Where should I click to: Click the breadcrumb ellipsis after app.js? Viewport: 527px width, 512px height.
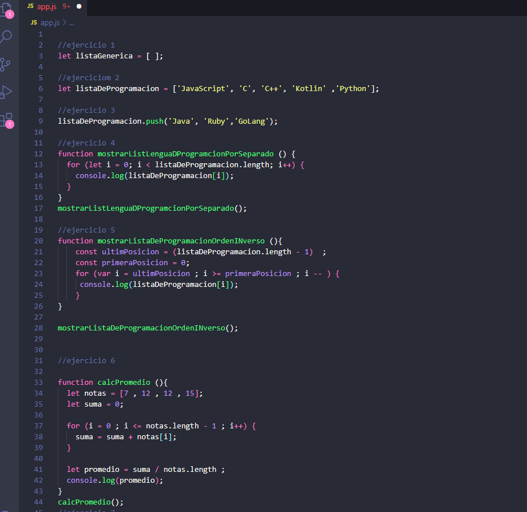[72, 23]
